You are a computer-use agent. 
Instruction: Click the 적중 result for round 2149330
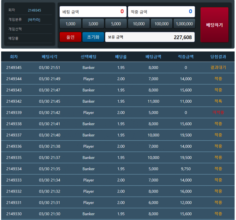(x=218, y=214)
